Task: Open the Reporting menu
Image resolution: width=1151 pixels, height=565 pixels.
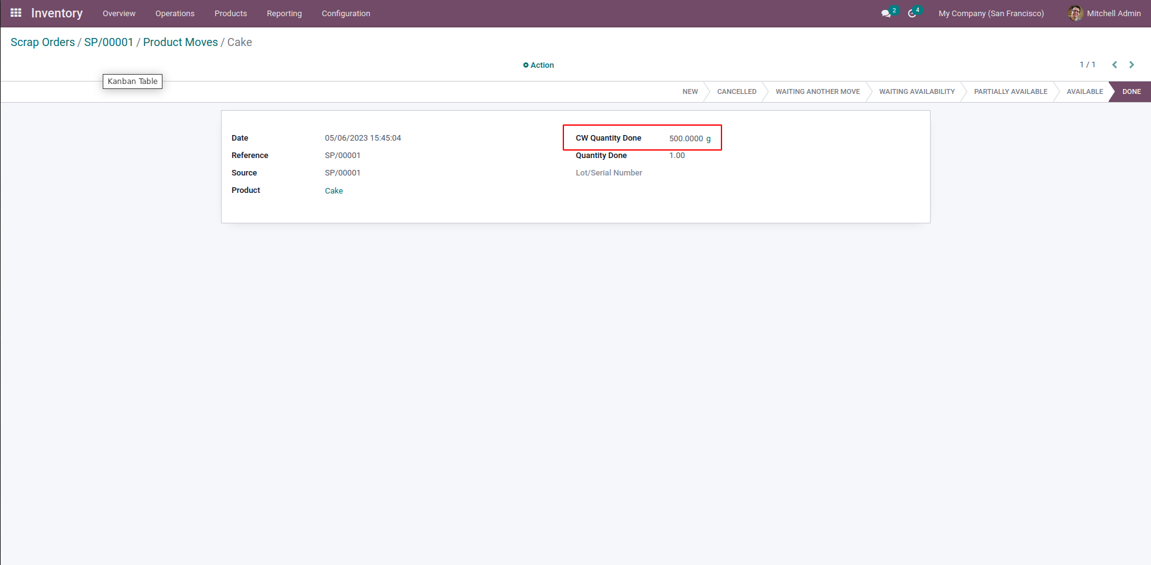Action: 284,14
